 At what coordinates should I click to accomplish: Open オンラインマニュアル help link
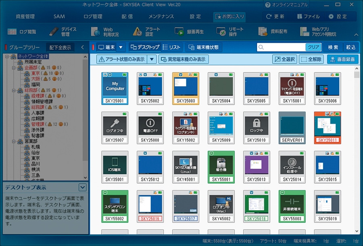(286, 4)
